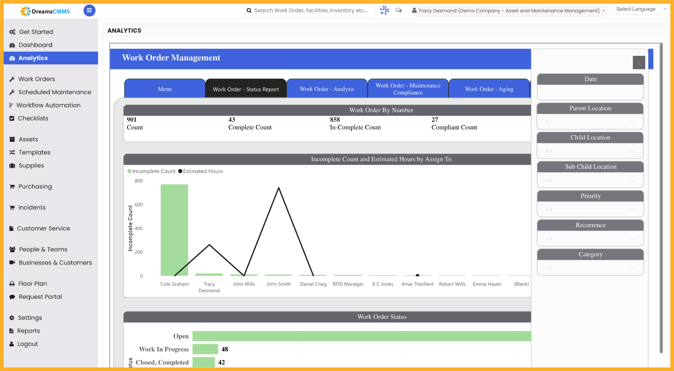Screen dimensions: 674x371
Task: Switch to the Menu tab
Action: click(165, 89)
